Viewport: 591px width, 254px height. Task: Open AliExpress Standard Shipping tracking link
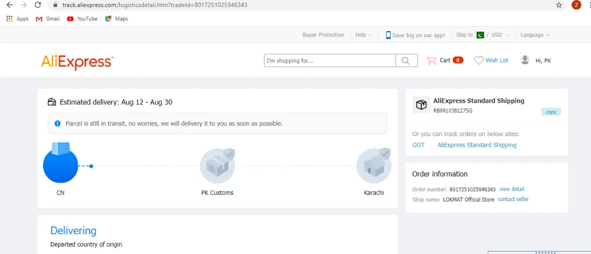(x=477, y=145)
